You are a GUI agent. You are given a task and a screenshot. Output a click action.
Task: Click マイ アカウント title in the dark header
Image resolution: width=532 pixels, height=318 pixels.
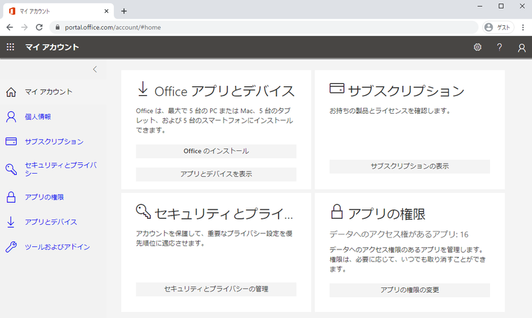(x=52, y=47)
